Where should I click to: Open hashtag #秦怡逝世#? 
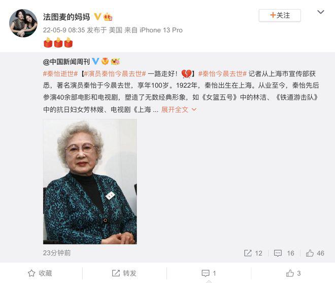tap(60, 74)
